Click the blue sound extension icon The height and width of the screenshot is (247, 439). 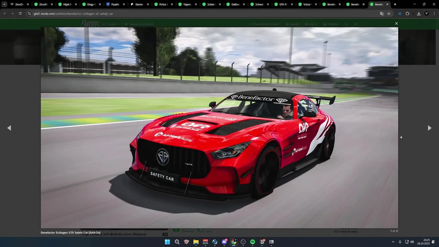(x=400, y=13)
